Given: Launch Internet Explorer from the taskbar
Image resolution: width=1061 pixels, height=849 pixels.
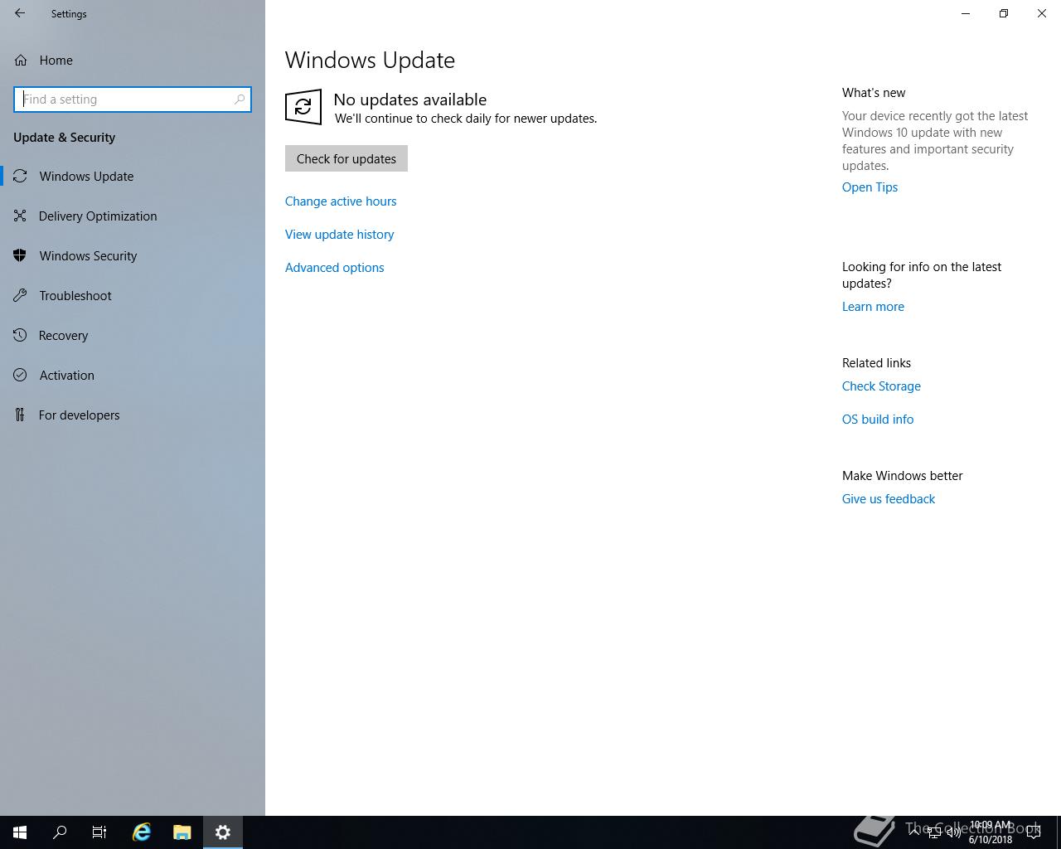Looking at the screenshot, I should pyautogui.click(x=142, y=832).
